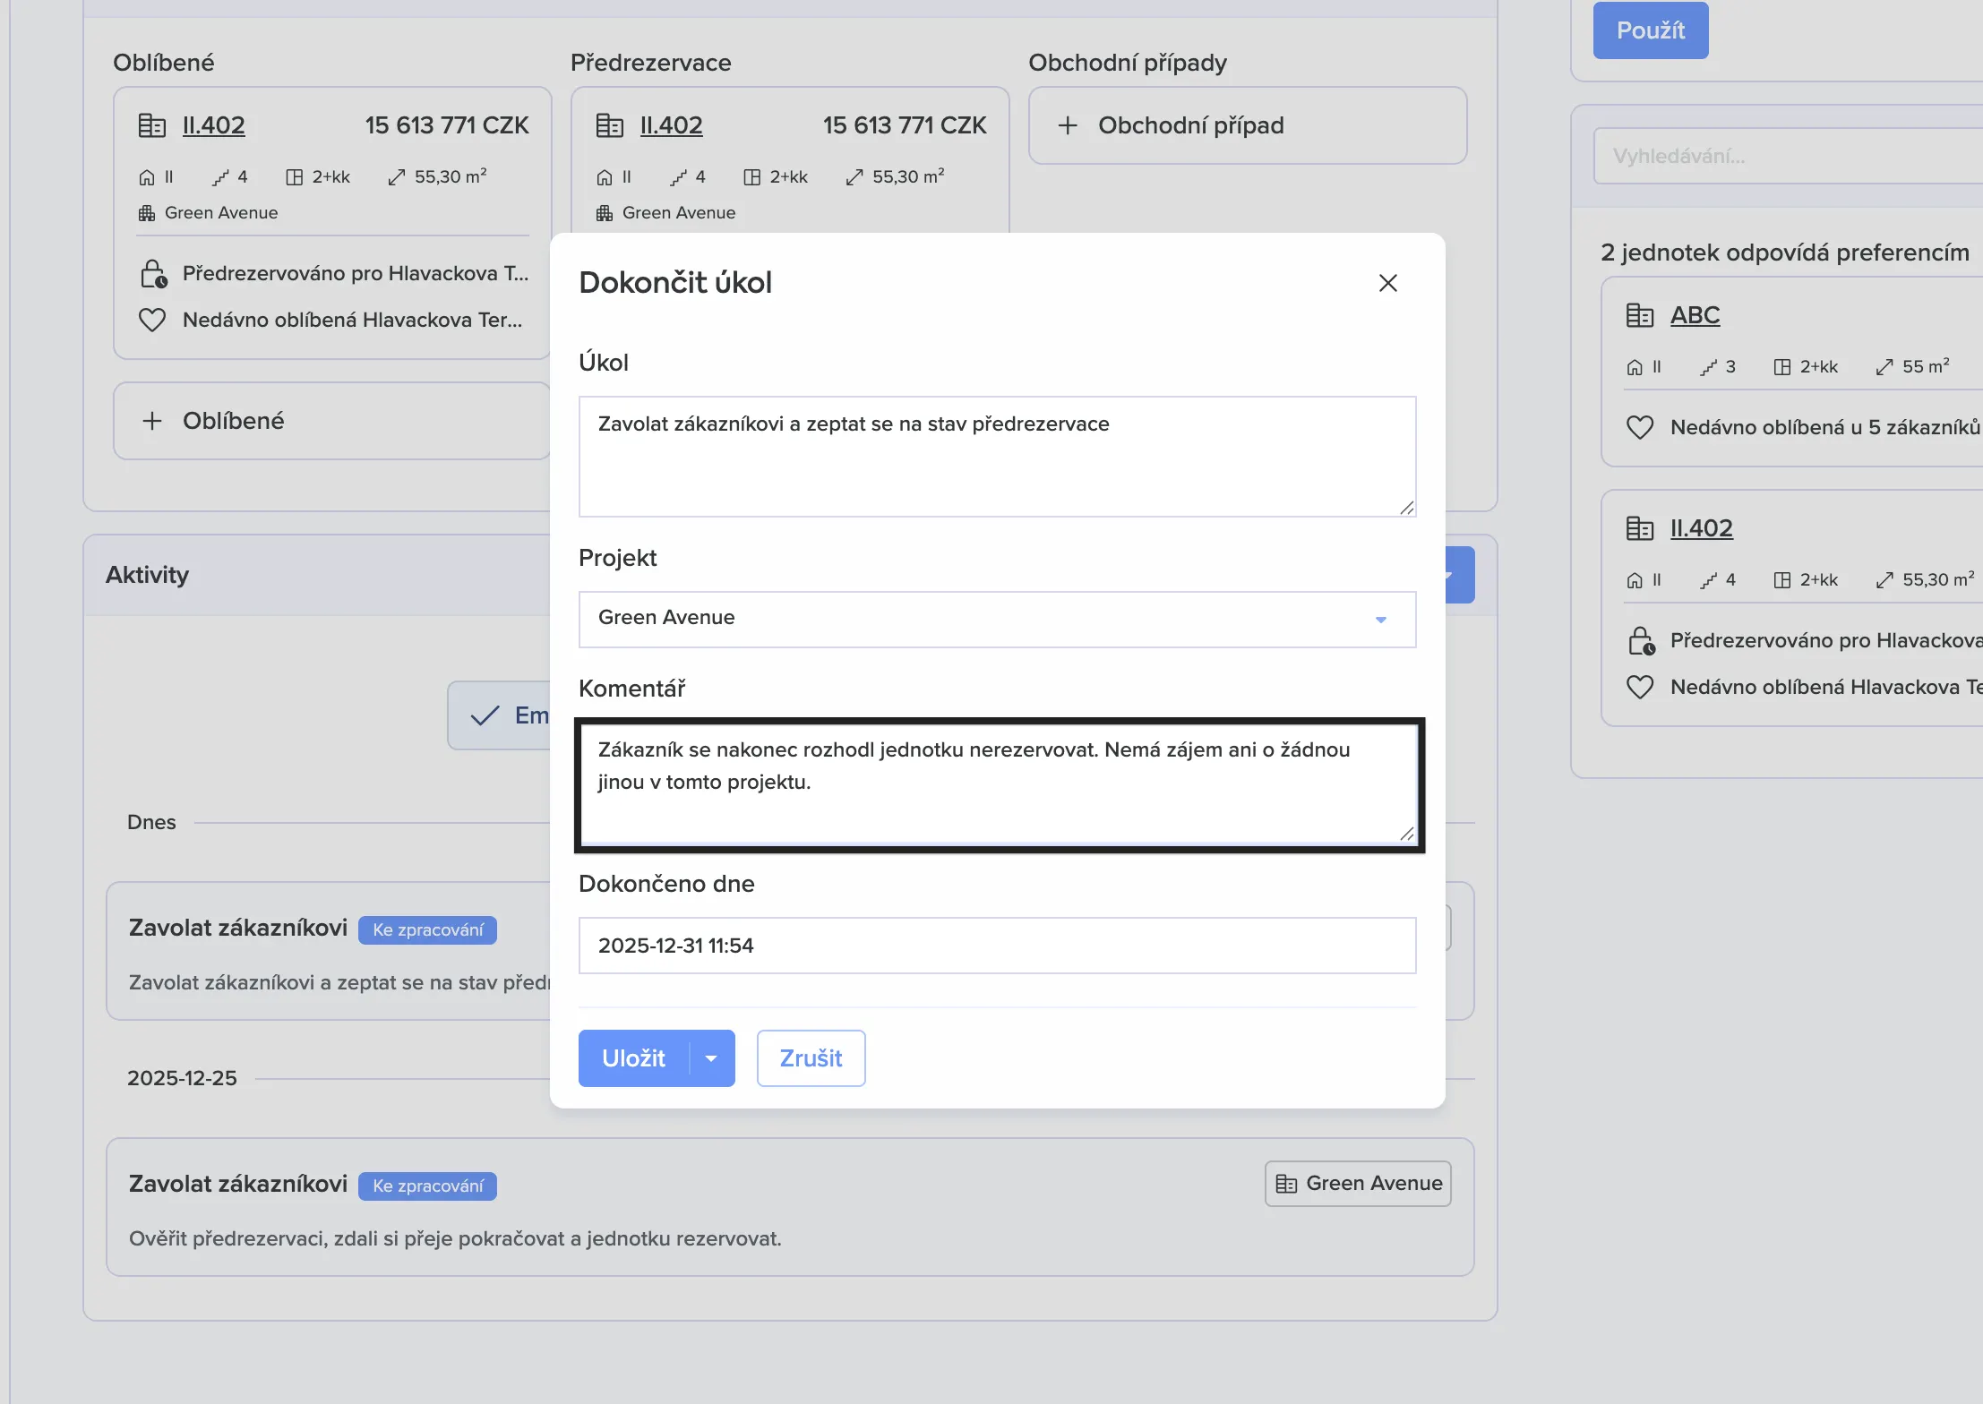1983x1404 pixels.
Task: Click the Dokončeno dne date field
Action: pos(996,946)
